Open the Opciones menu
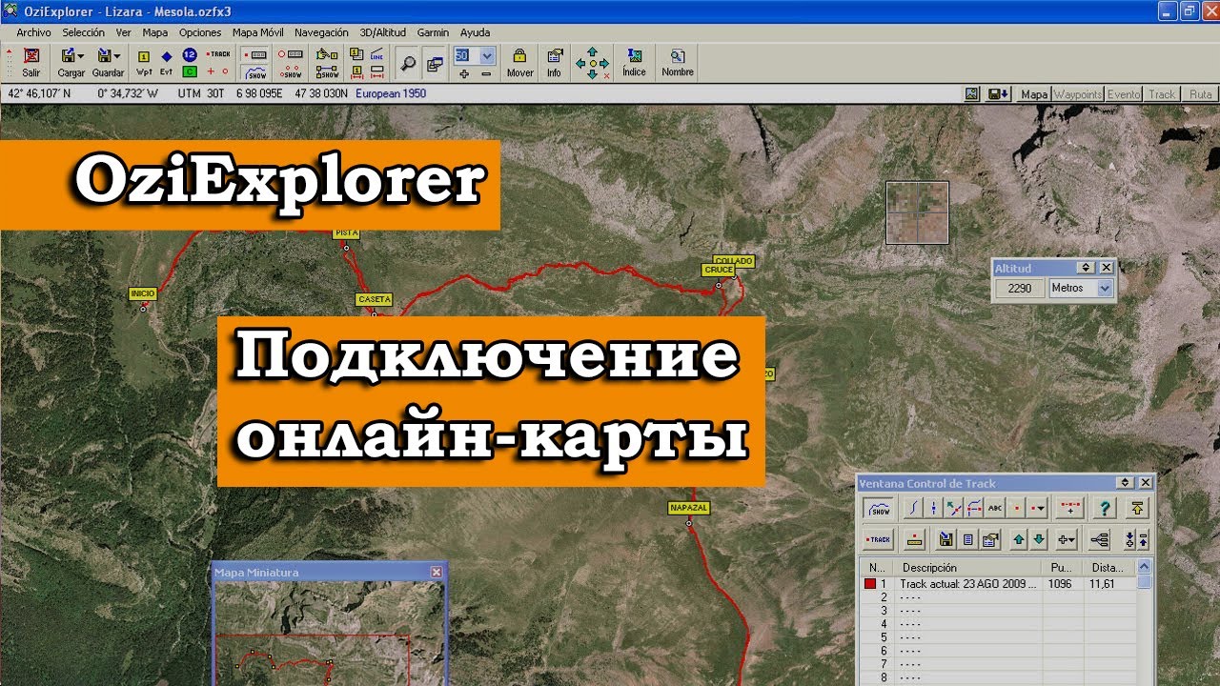This screenshot has width=1220, height=686. [200, 32]
